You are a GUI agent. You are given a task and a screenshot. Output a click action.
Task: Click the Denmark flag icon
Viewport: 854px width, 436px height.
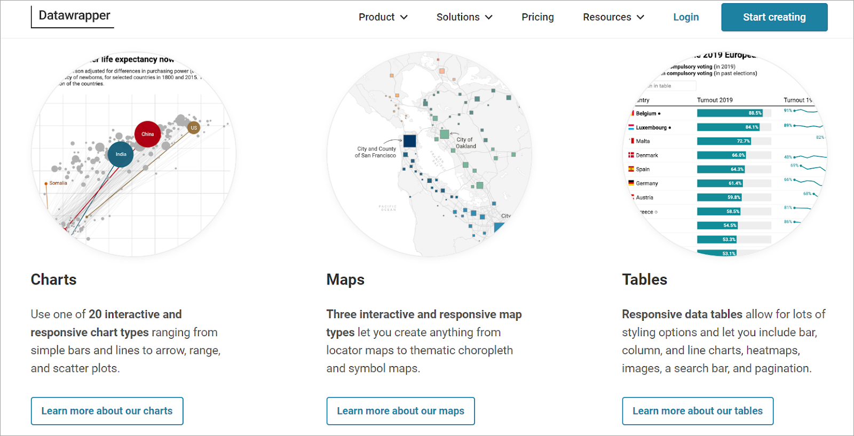click(631, 155)
